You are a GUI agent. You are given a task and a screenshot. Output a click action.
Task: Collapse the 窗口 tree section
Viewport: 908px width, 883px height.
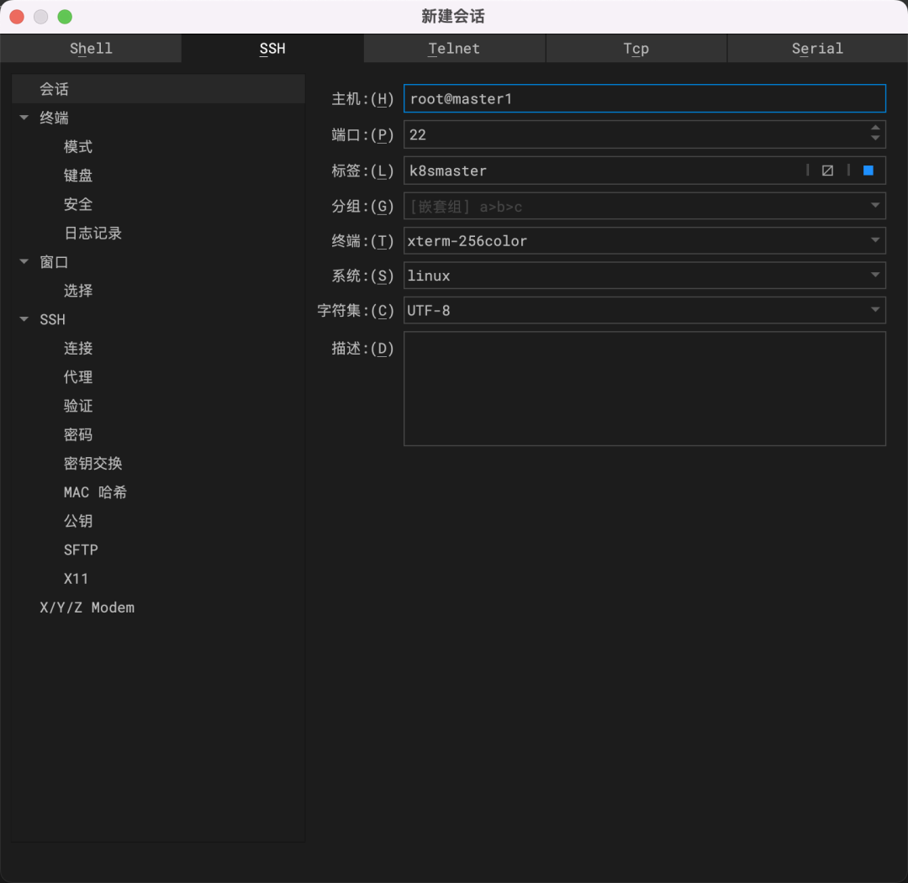pyautogui.click(x=24, y=262)
